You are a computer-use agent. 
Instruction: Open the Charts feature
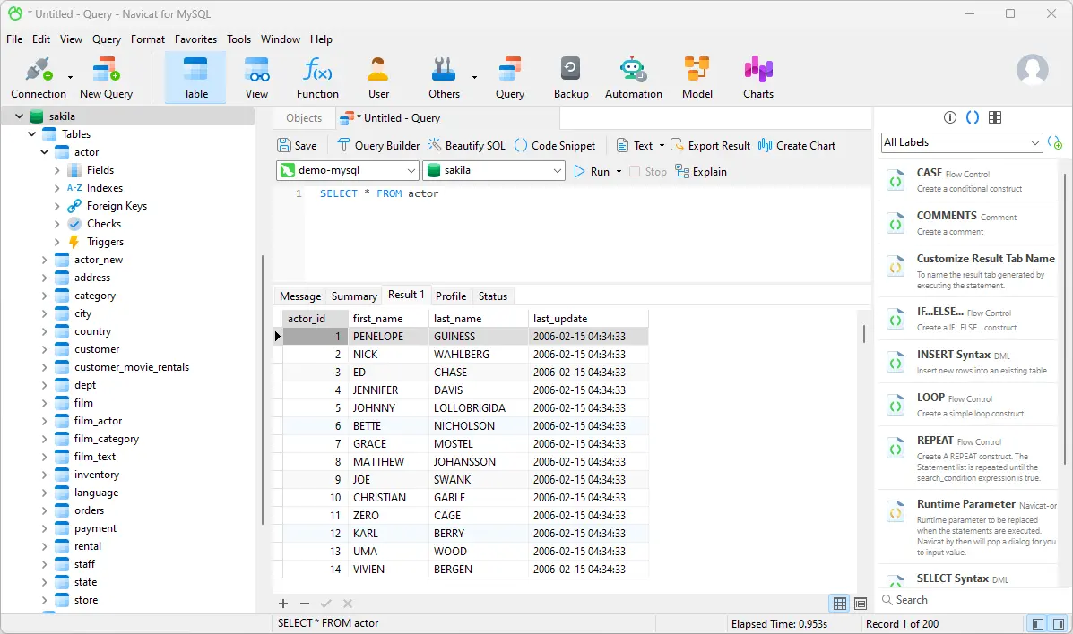757,77
